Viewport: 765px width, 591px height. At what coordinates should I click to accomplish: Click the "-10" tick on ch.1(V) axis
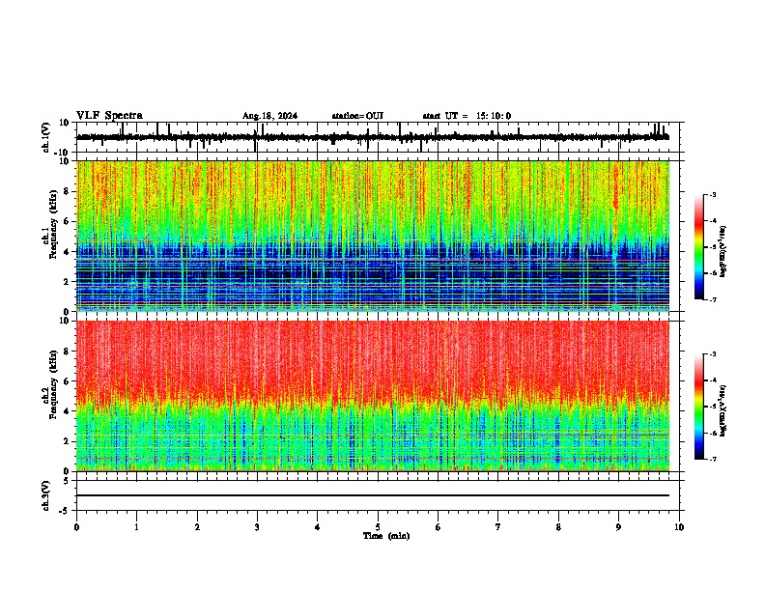click(62, 153)
